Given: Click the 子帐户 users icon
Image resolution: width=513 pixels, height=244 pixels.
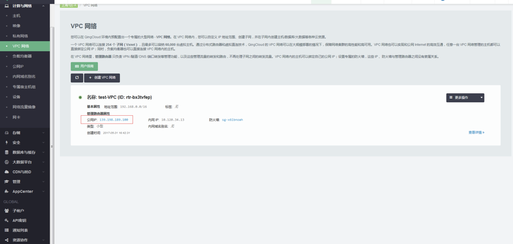Looking at the screenshot, I should [7, 211].
